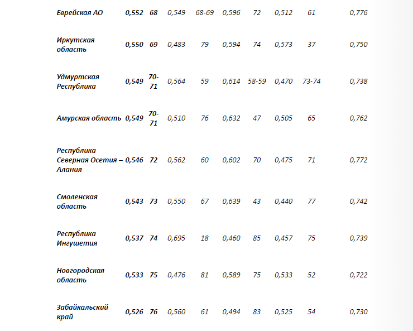The width and height of the screenshot is (413, 331).
Task: Click the Забайкальский край region name
Action: [82, 312]
